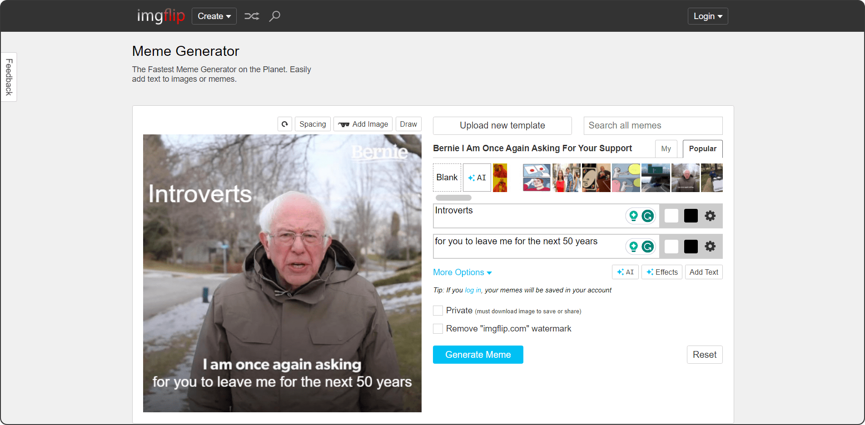Expand More Options section
Viewport: 865px width, 425px height.
point(462,272)
